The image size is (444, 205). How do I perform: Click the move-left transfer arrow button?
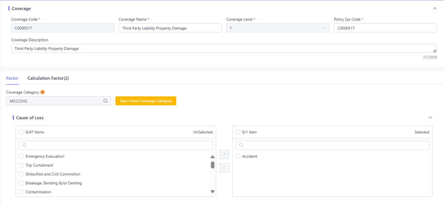tap(224, 168)
